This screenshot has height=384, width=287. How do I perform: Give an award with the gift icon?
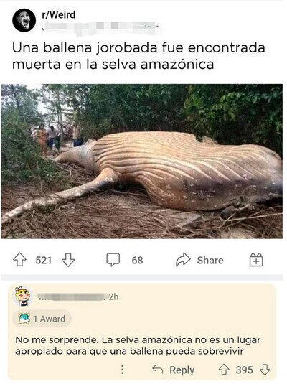256,260
